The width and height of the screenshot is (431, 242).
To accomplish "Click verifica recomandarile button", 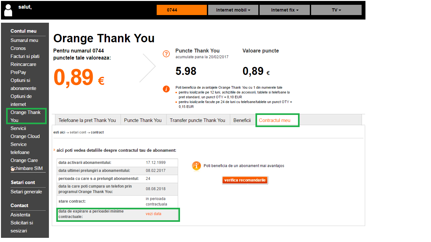I will (245, 180).
